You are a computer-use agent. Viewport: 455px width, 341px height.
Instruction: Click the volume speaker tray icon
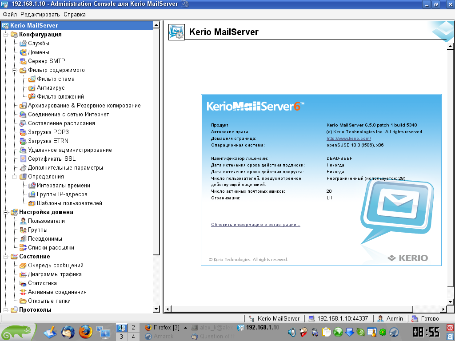point(292,332)
